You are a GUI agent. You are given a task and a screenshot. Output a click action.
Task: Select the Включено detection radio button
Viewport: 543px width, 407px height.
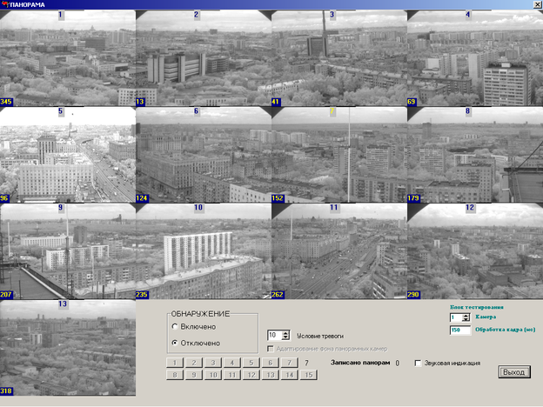point(175,326)
